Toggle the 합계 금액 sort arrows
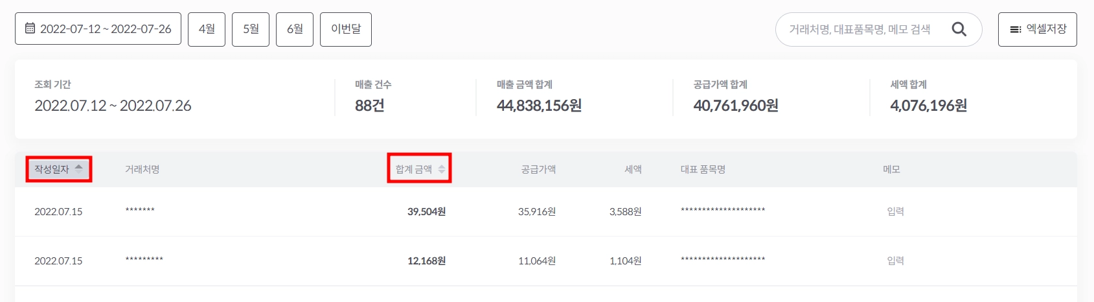Screen dimensions: 1094x302 tap(442, 169)
